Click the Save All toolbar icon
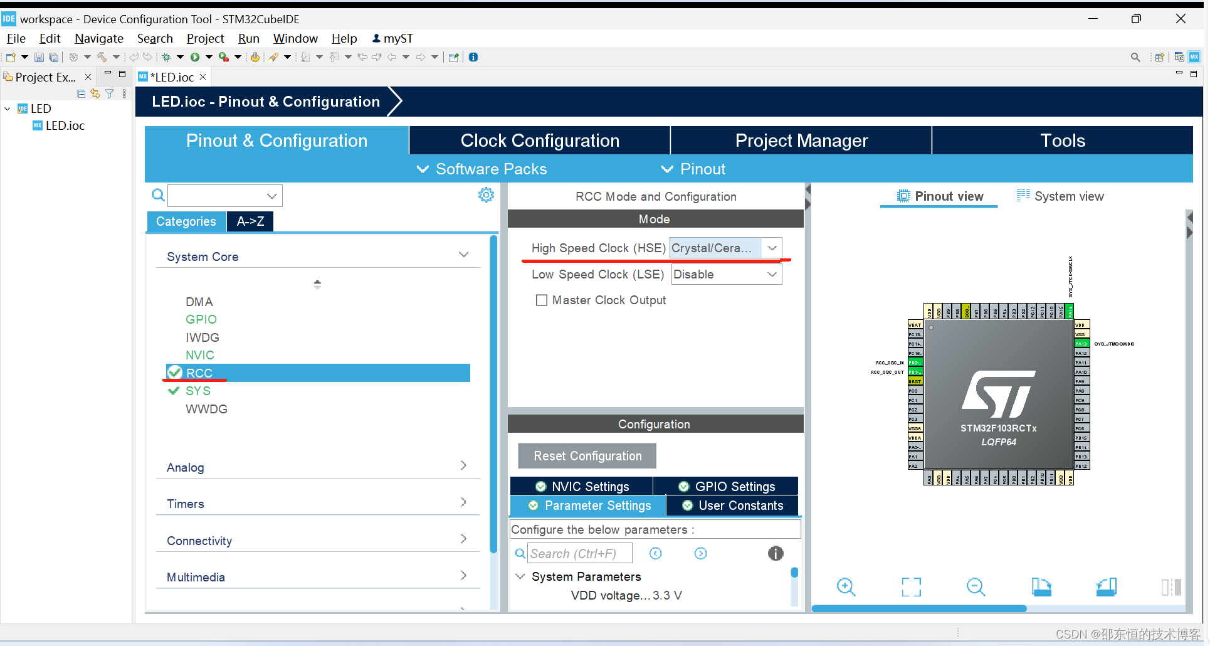The height and width of the screenshot is (646, 1210). tap(54, 57)
